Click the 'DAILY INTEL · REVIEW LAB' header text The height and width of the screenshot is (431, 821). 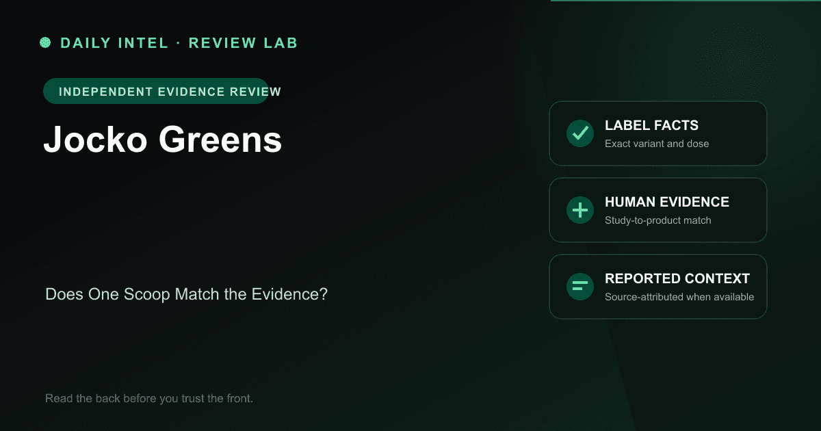[179, 43]
